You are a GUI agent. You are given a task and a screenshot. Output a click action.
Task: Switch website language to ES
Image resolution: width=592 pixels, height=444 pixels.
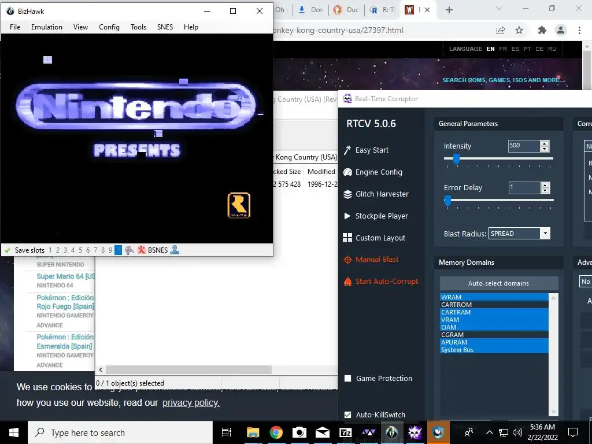[x=515, y=49]
